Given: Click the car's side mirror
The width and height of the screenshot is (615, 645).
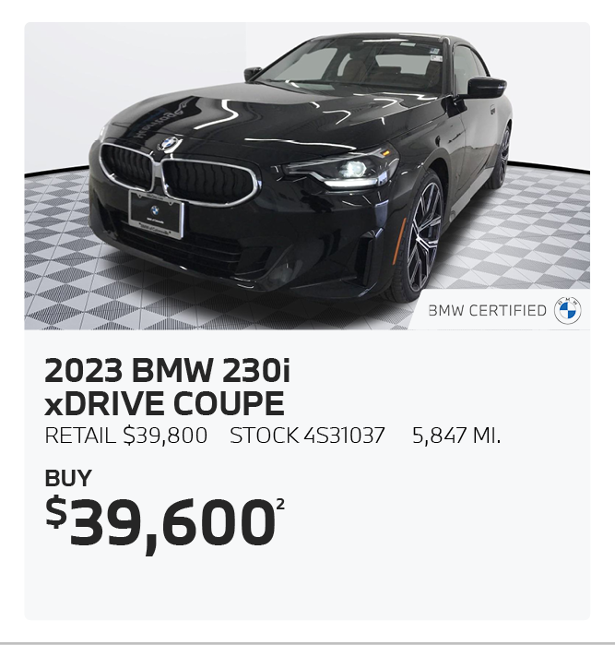Looking at the screenshot, I should point(485,88).
